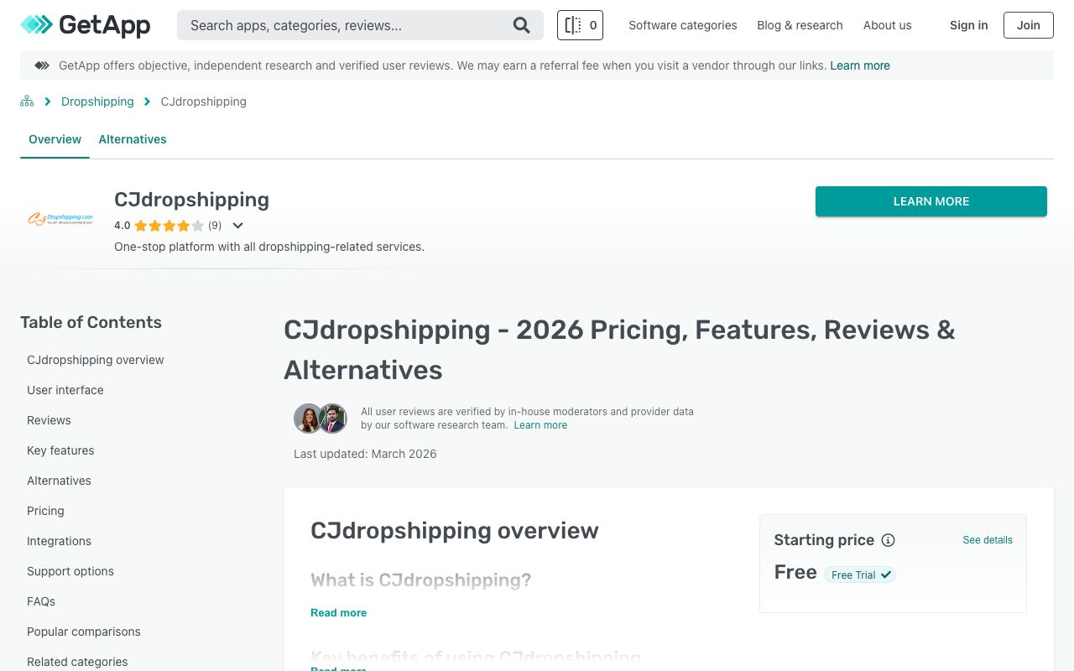Screen dimensions: 1074x671
Task: Expand the rating breakdown chevron
Action: pos(237,226)
